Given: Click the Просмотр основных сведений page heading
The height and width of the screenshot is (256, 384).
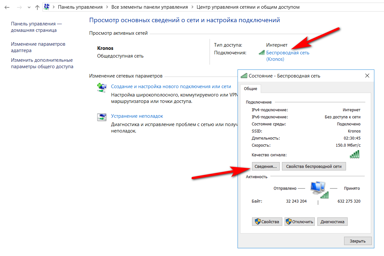Looking at the screenshot, I should pyautogui.click(x=184, y=20).
